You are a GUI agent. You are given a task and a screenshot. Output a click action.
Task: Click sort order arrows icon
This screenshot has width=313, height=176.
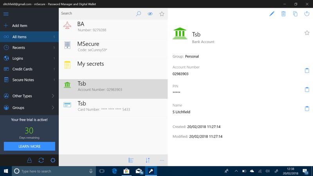click(x=148, y=160)
